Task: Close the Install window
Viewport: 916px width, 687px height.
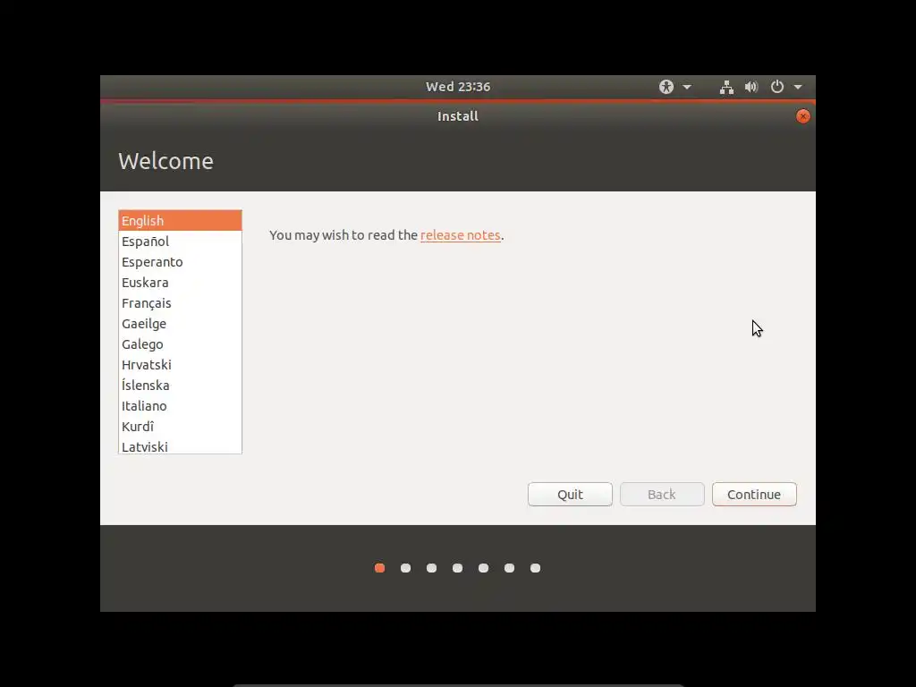Action: pyautogui.click(x=802, y=116)
